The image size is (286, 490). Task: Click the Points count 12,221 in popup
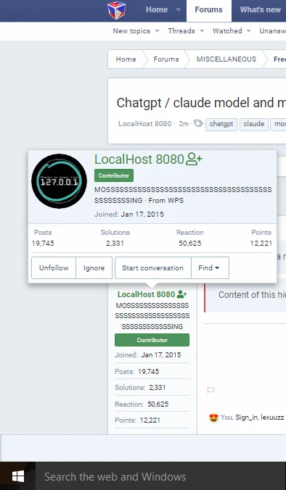(261, 243)
